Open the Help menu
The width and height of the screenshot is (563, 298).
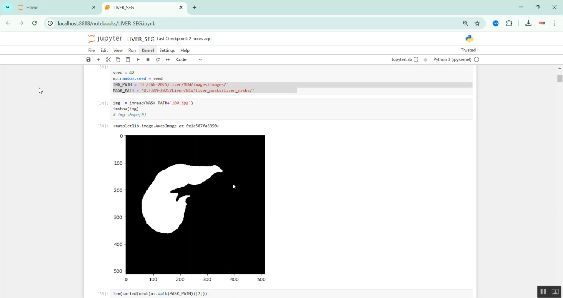[x=185, y=50]
